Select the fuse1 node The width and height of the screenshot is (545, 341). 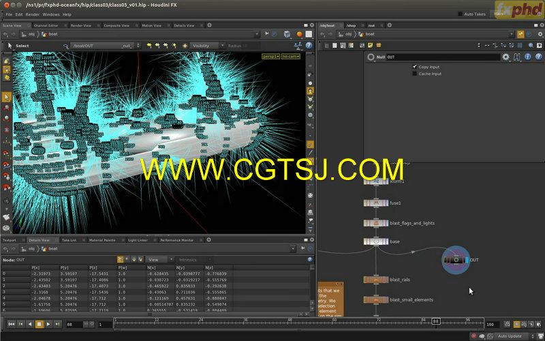pyautogui.click(x=376, y=203)
